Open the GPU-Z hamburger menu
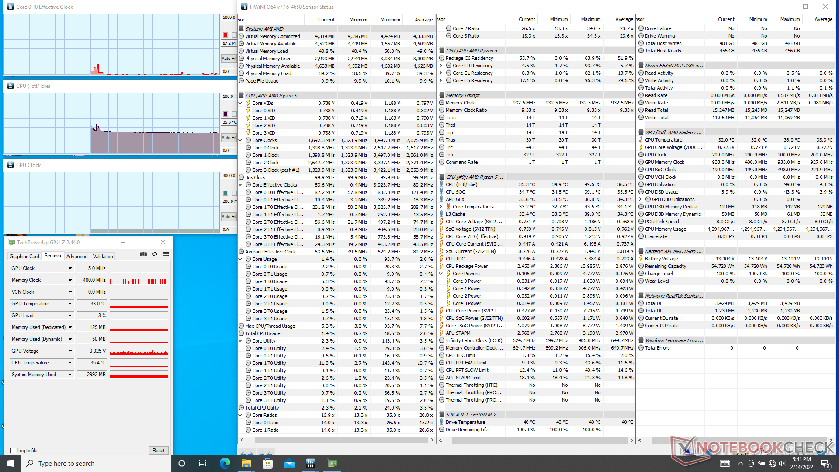The height and width of the screenshot is (472, 839). (x=166, y=254)
